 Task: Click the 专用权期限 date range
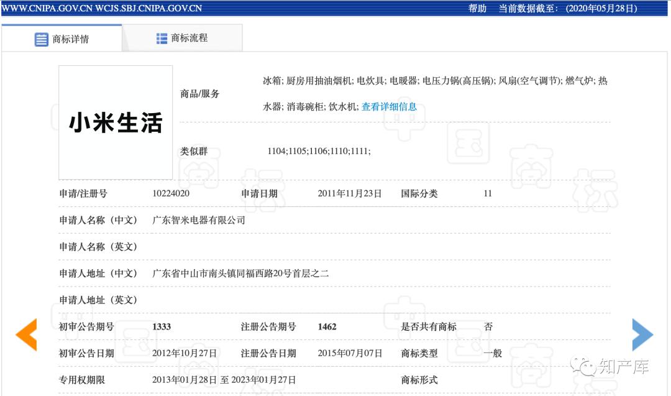pos(224,379)
